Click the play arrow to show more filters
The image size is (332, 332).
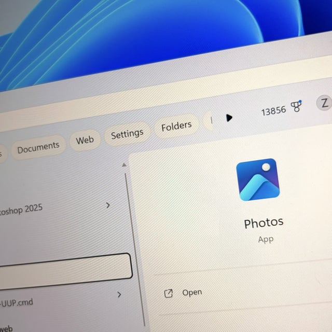[x=229, y=118]
